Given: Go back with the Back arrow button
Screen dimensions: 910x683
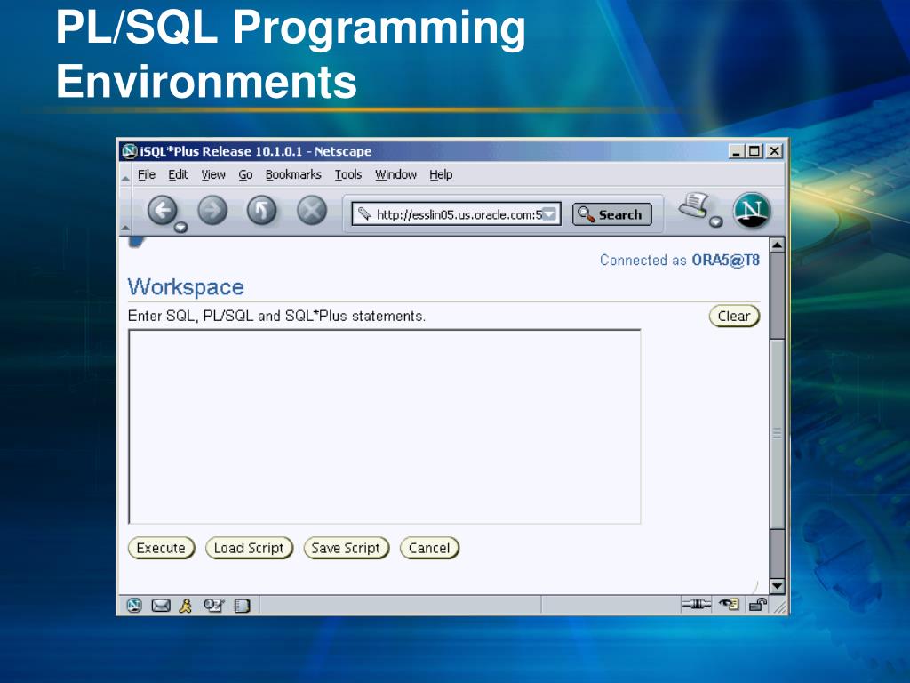Looking at the screenshot, I should pyautogui.click(x=162, y=210).
